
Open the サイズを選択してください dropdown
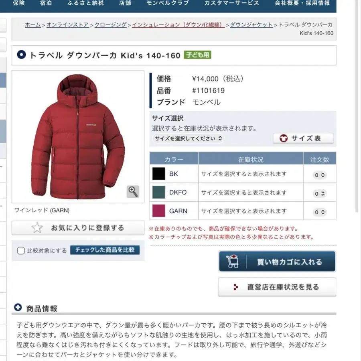[x=189, y=138]
